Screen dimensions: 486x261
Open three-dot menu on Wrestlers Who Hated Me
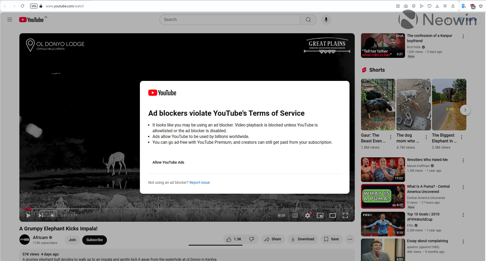click(x=463, y=160)
